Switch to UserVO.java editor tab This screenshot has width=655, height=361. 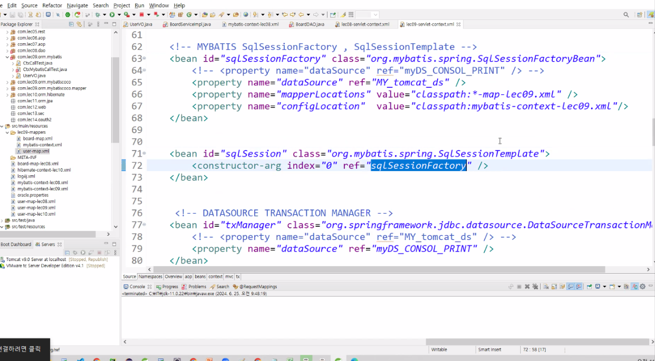click(x=138, y=24)
